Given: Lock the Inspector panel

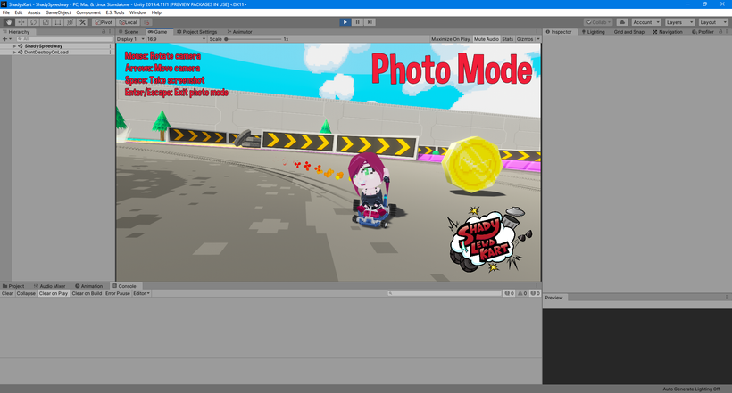Looking at the screenshot, I should [x=720, y=32].
